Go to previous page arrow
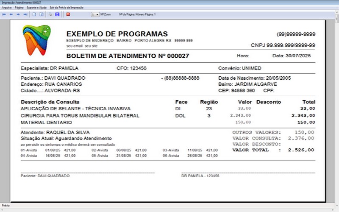Image resolution: width=339 pixels, height=212 pixels. click(x=11, y=14)
